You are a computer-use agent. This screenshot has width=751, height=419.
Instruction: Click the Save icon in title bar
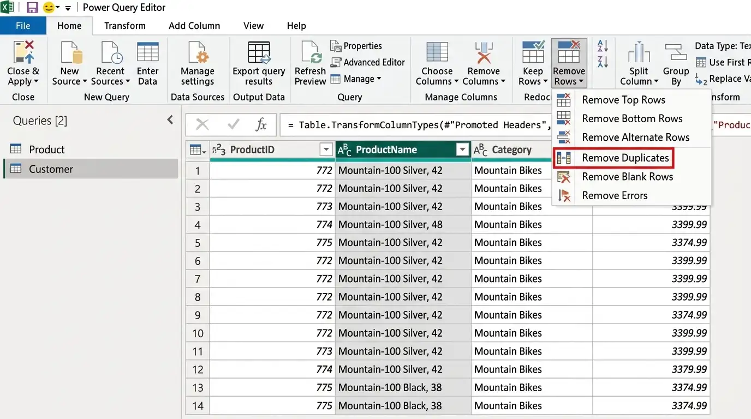(32, 8)
